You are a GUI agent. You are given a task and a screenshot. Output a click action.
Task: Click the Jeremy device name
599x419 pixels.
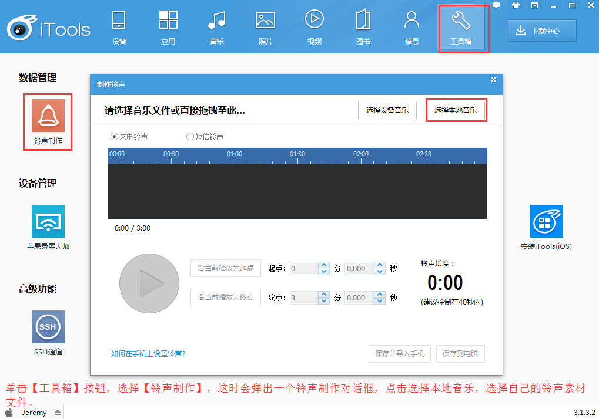pyautogui.click(x=34, y=413)
